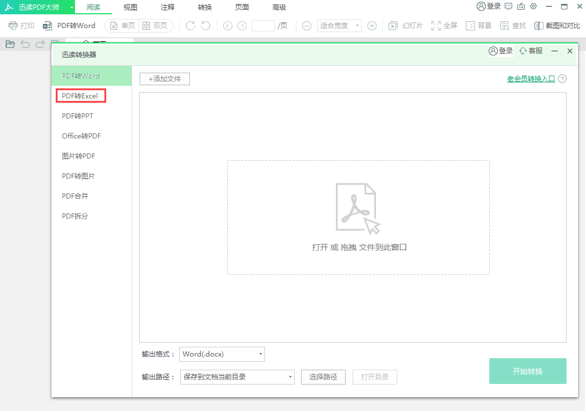This screenshot has width=586, height=412.
Task: Open the settings gear icon
Action: pos(533,7)
